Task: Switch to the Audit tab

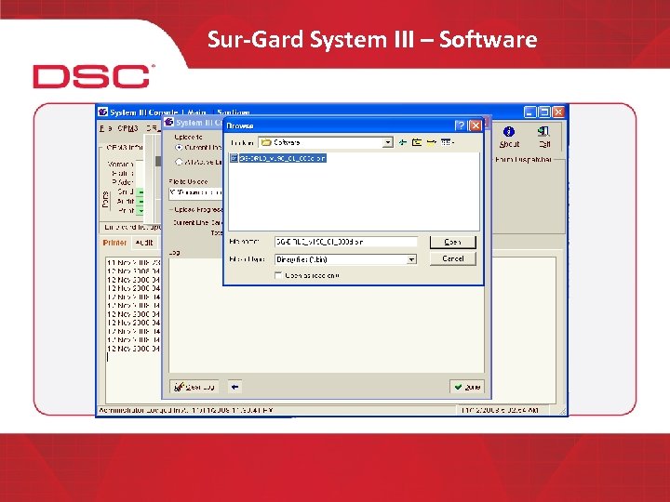Action: [144, 243]
